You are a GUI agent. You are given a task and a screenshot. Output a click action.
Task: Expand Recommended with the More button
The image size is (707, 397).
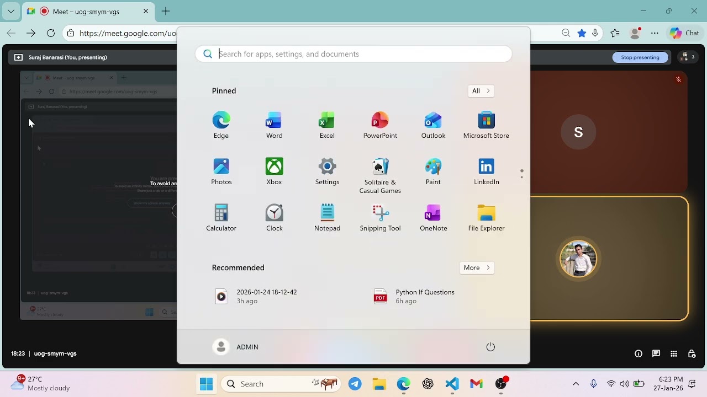477,267
